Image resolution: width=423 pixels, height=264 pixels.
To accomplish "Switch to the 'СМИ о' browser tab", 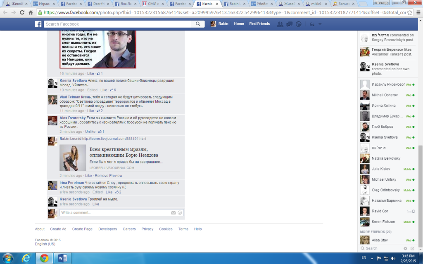I will coord(153,4).
